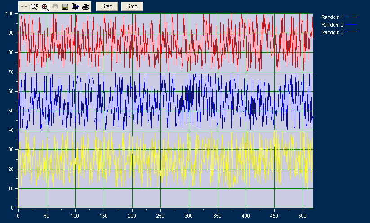Select the crosshair cursor tool
The width and height of the screenshot is (370, 223).
24,7
